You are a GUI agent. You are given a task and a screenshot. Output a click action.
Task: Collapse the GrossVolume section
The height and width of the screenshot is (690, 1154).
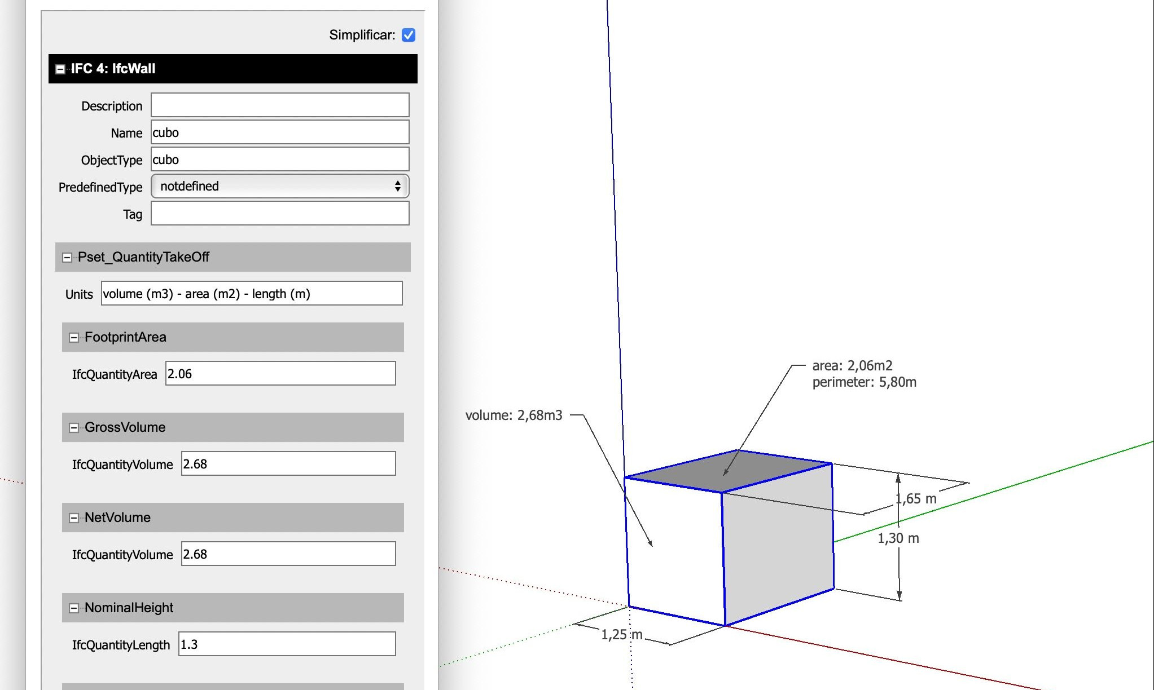[73, 428]
